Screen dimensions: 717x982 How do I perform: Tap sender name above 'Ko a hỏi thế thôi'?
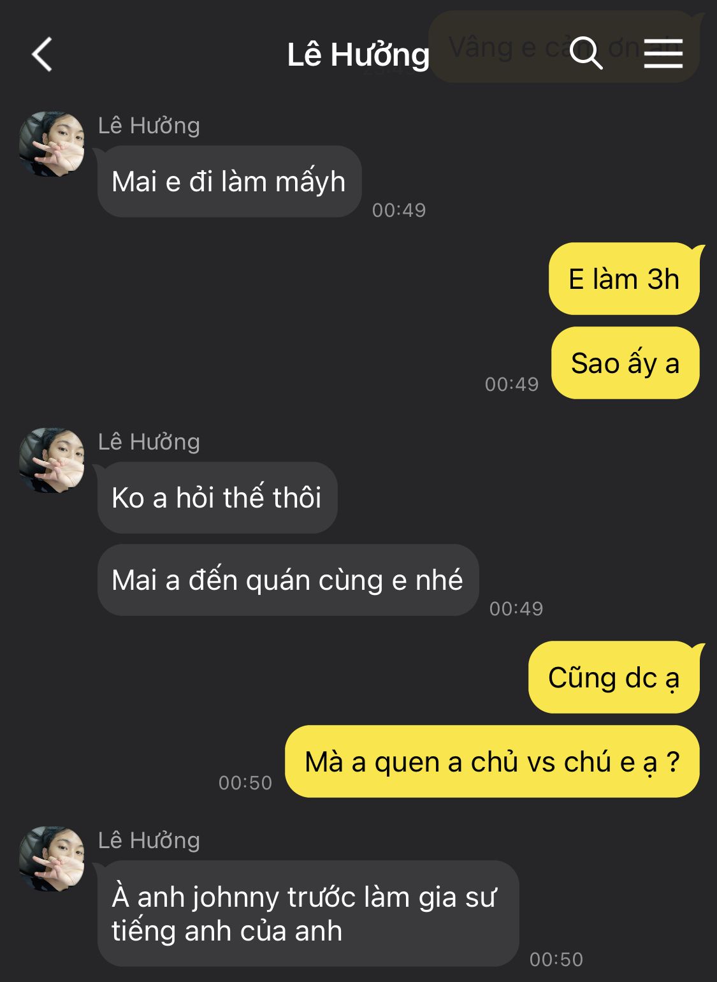pos(149,442)
